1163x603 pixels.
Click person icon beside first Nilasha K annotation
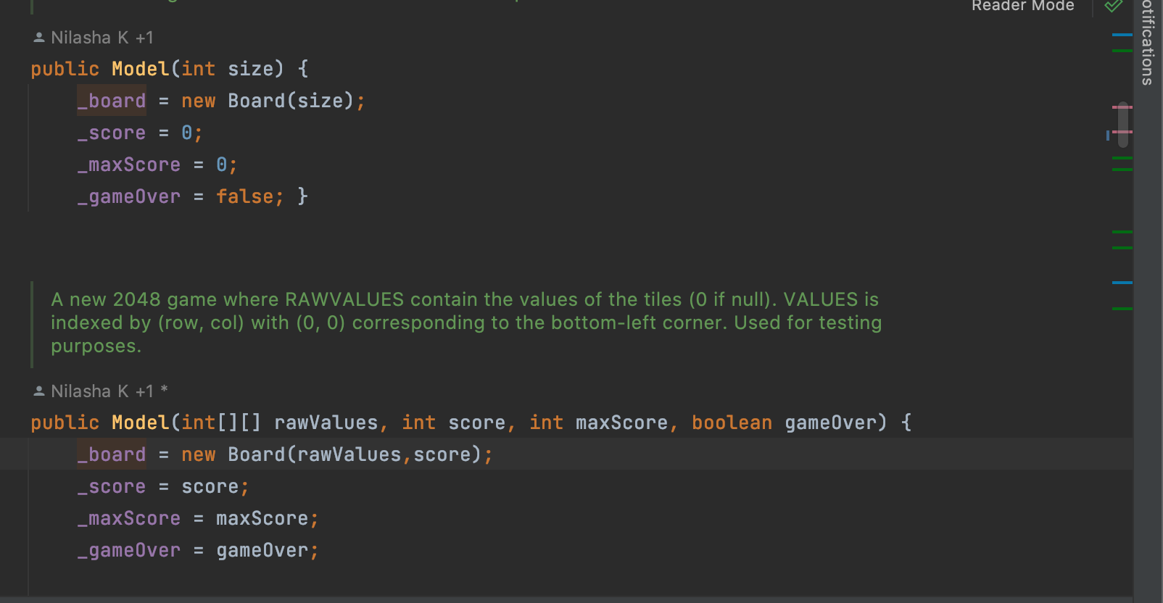pos(39,38)
